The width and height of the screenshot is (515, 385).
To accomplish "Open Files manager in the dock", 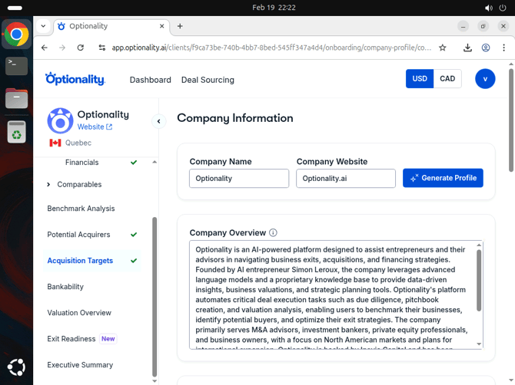I will [x=16, y=98].
